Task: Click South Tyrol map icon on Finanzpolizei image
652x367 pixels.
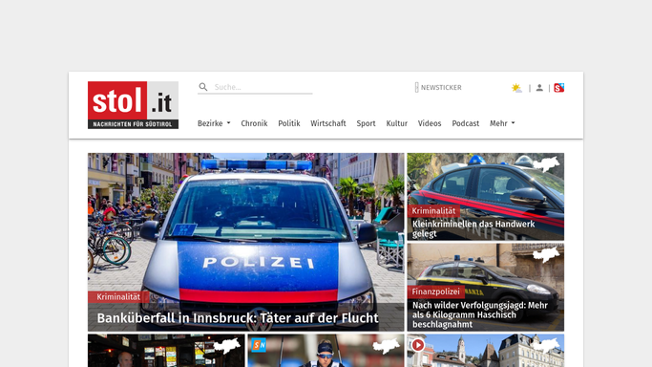Action: pos(546,254)
